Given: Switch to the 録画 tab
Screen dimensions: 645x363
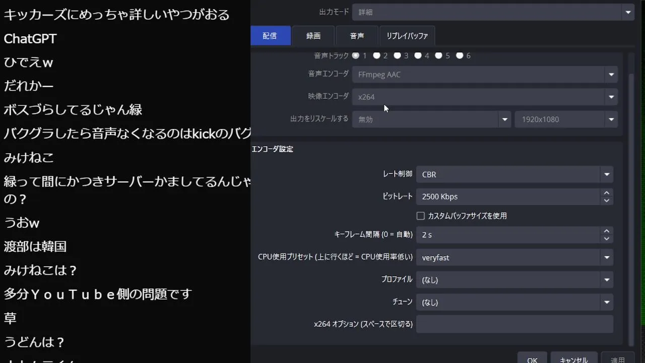Looking at the screenshot, I should pyautogui.click(x=313, y=36).
